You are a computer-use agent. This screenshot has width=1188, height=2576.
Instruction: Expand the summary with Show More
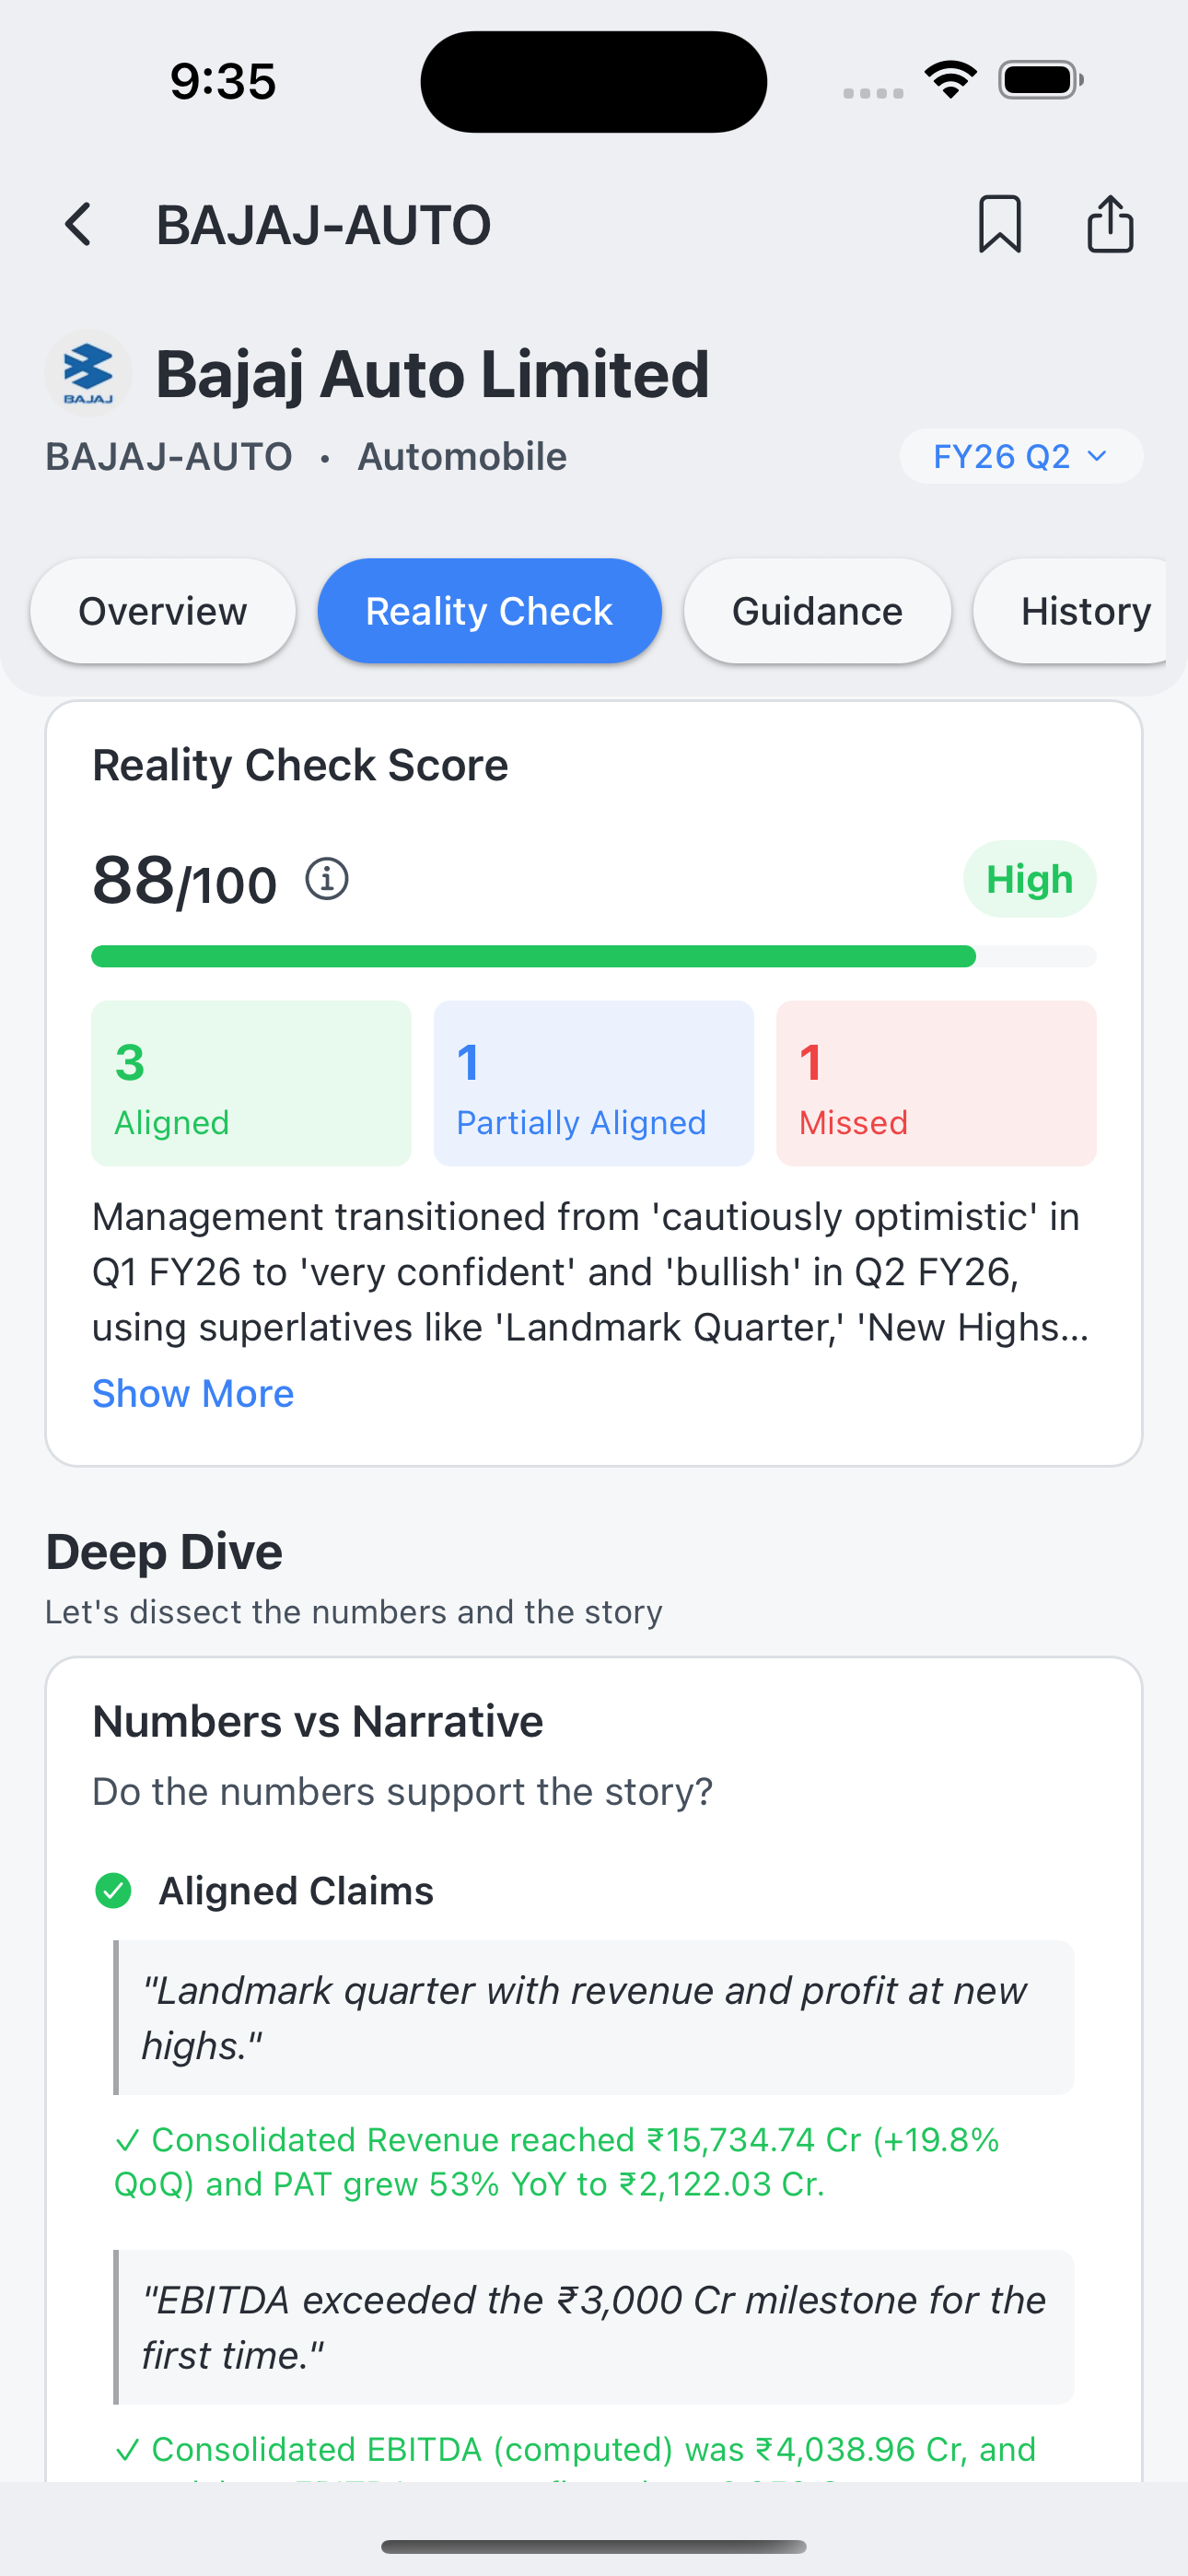click(192, 1392)
